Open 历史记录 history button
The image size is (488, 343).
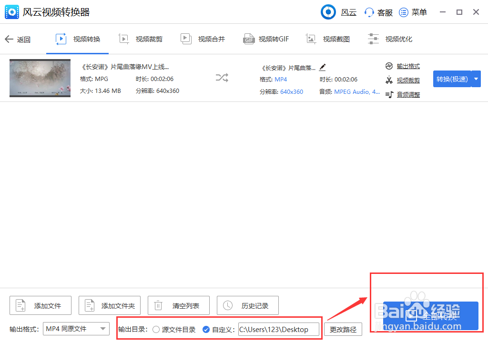click(x=248, y=306)
